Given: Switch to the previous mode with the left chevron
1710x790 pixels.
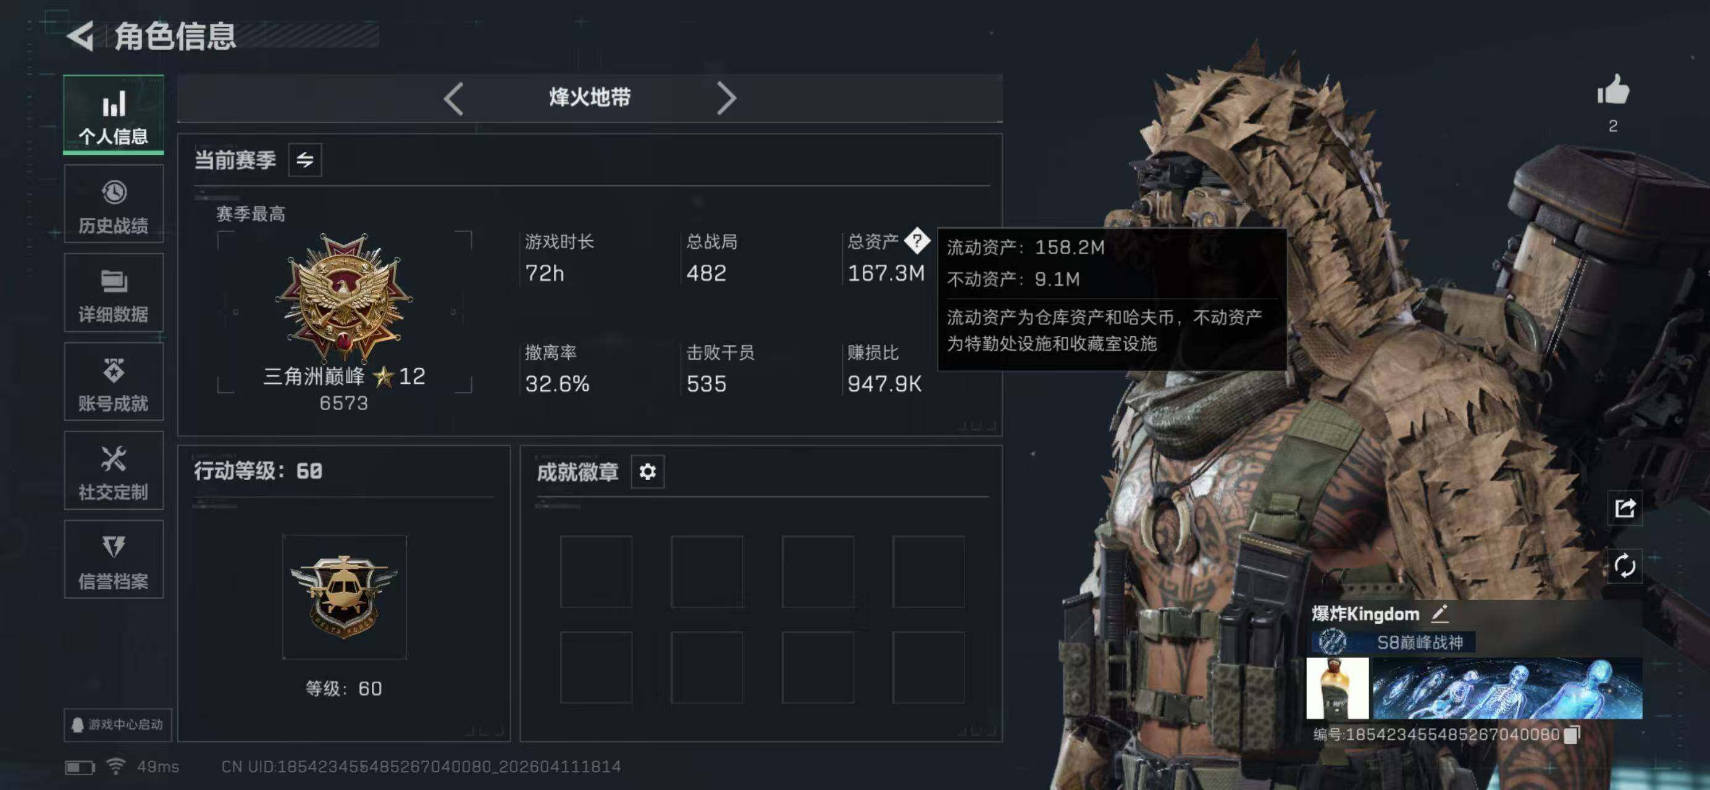Looking at the screenshot, I should tap(453, 99).
